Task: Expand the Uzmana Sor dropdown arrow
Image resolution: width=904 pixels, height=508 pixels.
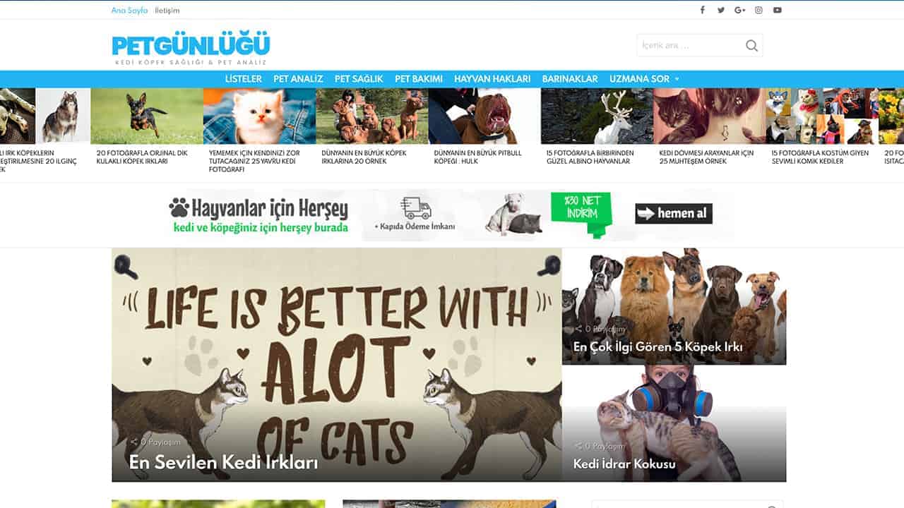Action: pyautogui.click(x=677, y=79)
